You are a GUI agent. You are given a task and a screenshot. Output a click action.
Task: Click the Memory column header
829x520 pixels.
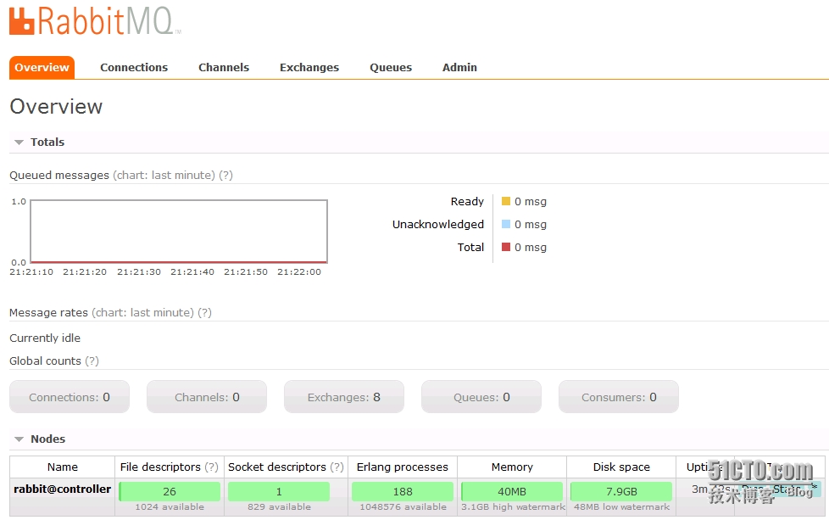[x=512, y=467]
